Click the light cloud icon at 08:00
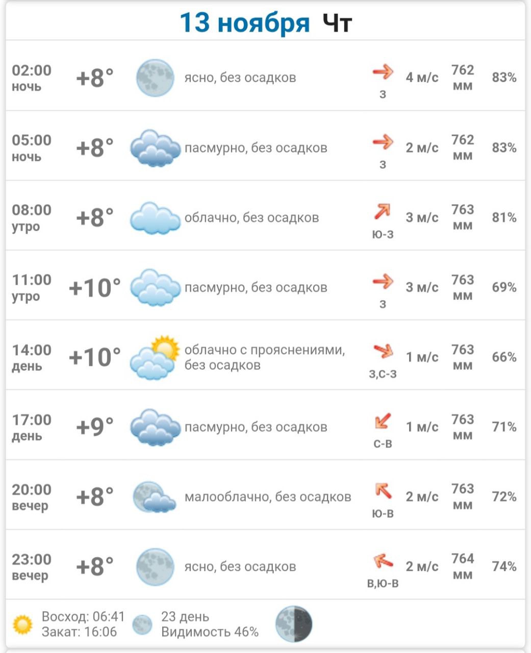The image size is (531, 653). [155, 218]
